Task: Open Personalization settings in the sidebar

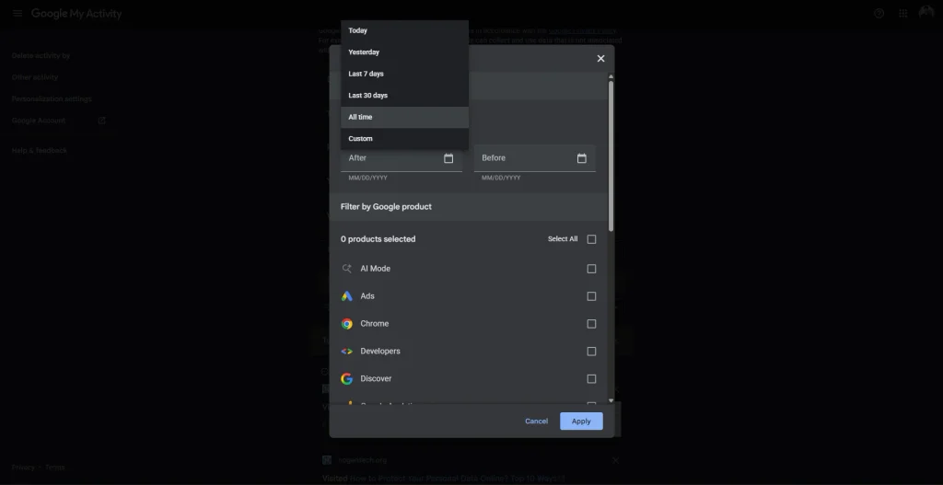Action: 52,98
